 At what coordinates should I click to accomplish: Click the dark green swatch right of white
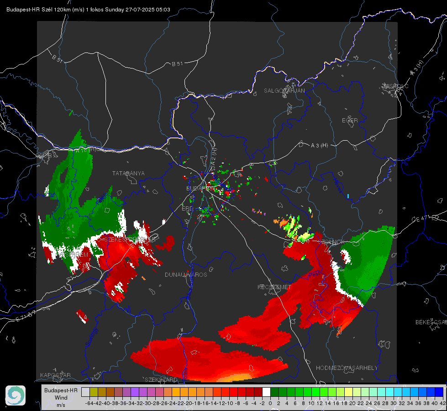tap(274, 392)
